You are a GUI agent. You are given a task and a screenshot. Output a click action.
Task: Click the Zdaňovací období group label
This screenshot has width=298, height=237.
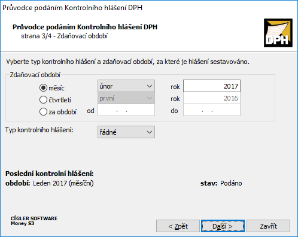[x=35, y=75]
